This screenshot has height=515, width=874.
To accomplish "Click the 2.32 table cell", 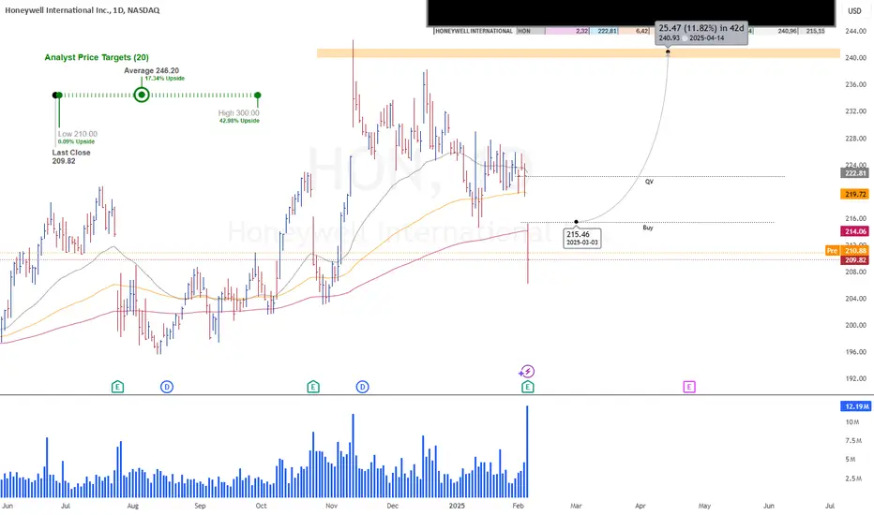I will pos(567,31).
